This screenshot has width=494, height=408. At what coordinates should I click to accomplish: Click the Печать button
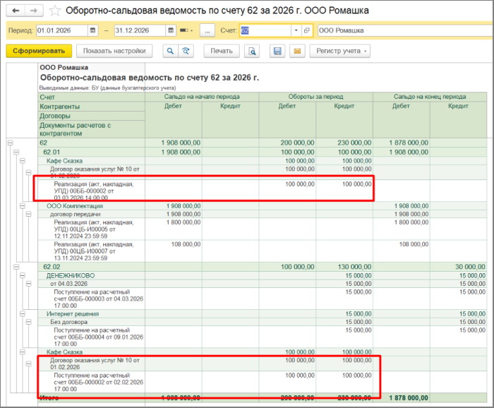coord(222,51)
